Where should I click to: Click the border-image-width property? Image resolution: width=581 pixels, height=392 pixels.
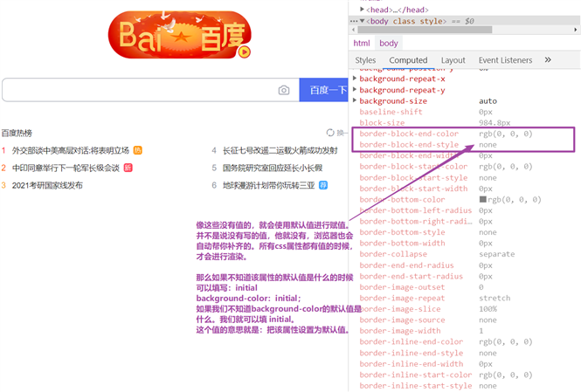point(400,331)
